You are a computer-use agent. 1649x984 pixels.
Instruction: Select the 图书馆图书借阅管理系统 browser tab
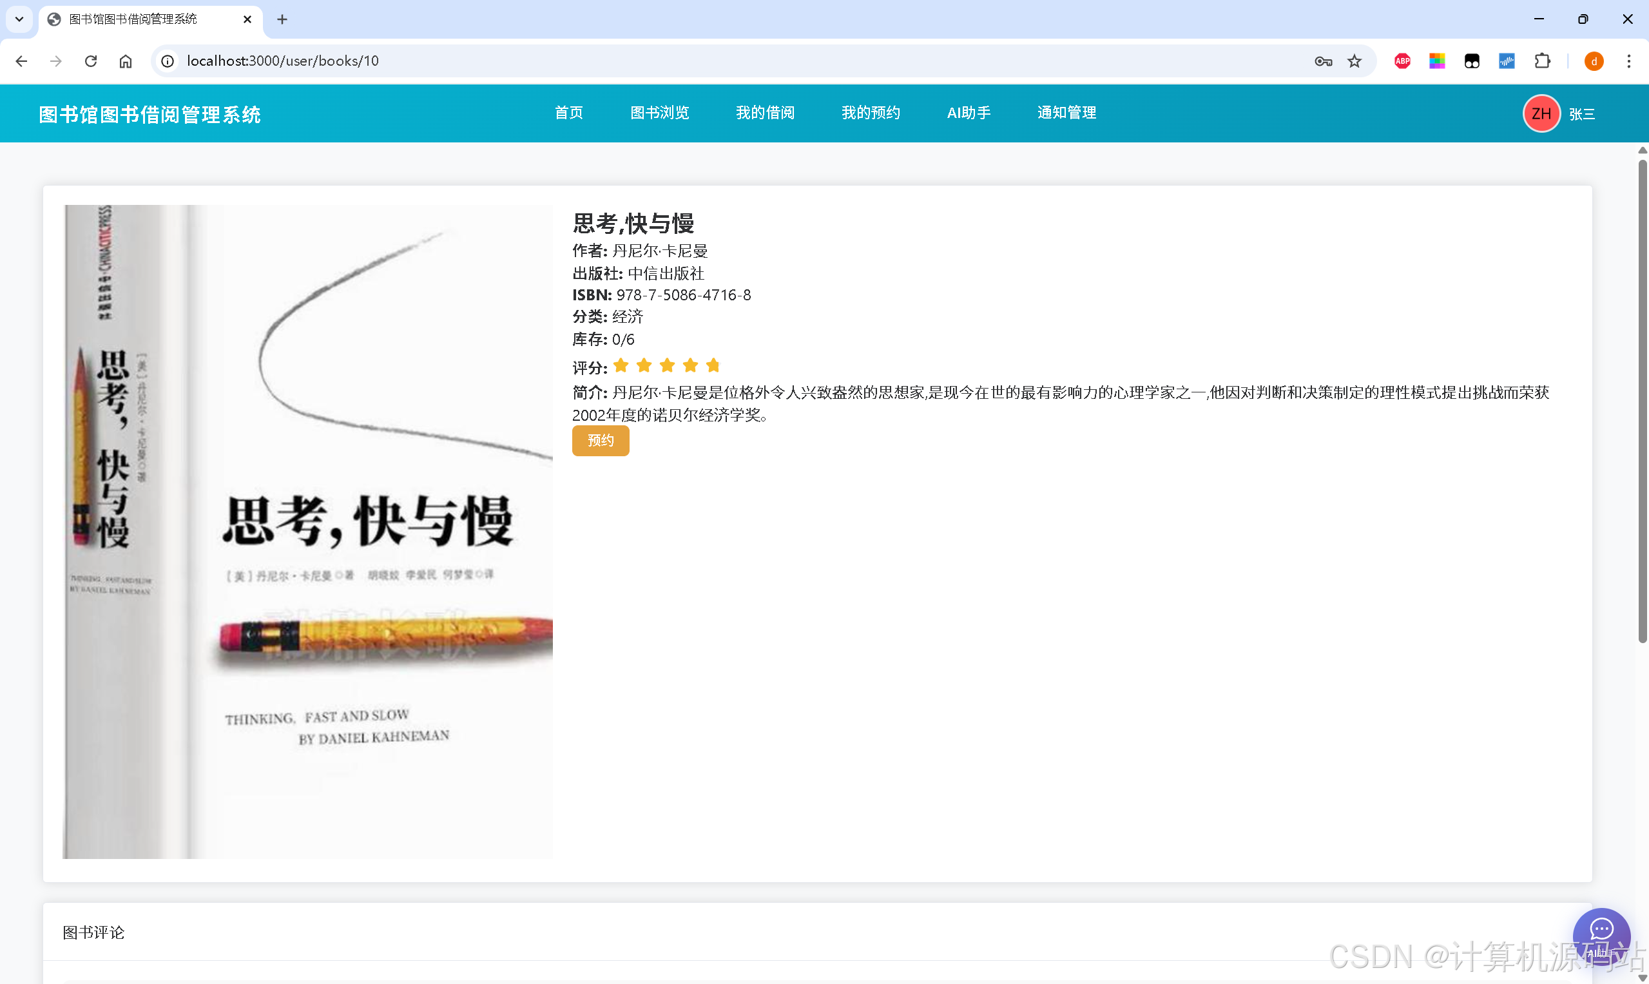[x=133, y=19]
